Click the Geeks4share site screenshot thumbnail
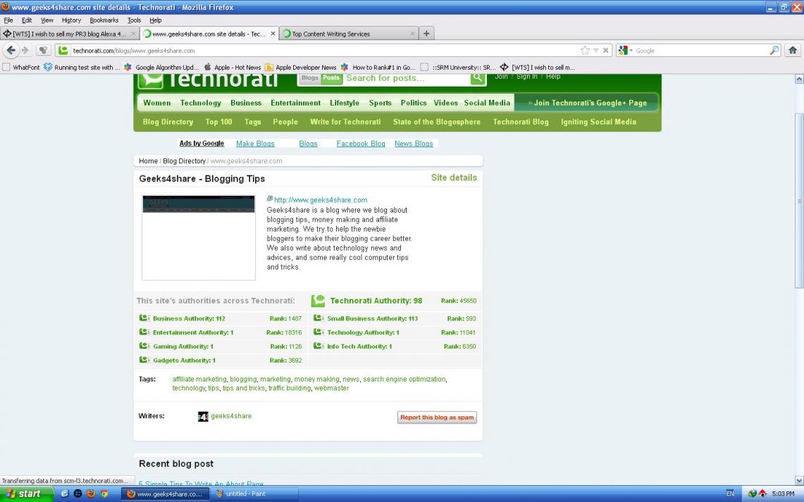The height and width of the screenshot is (502, 804). 199,237
